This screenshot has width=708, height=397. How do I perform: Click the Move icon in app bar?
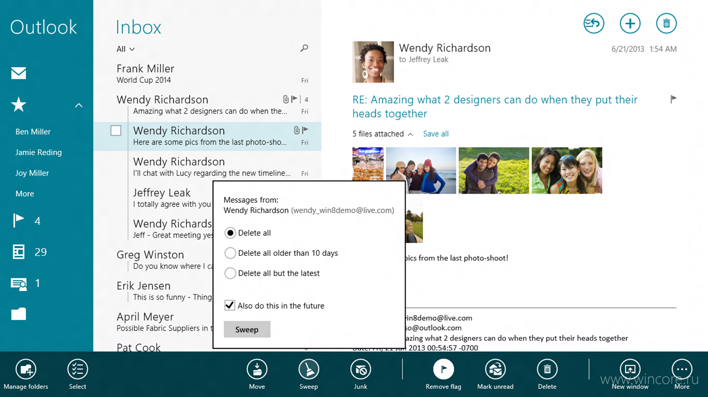click(x=257, y=369)
